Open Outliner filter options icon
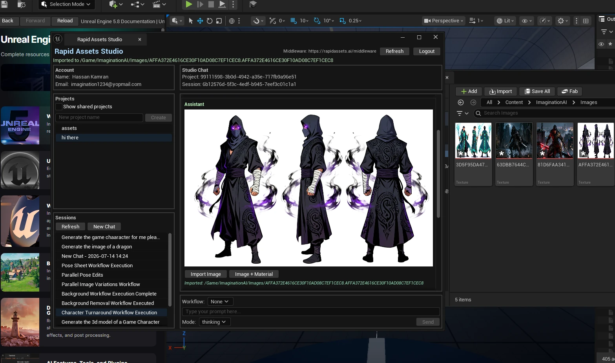615x363 pixels. click(x=607, y=32)
